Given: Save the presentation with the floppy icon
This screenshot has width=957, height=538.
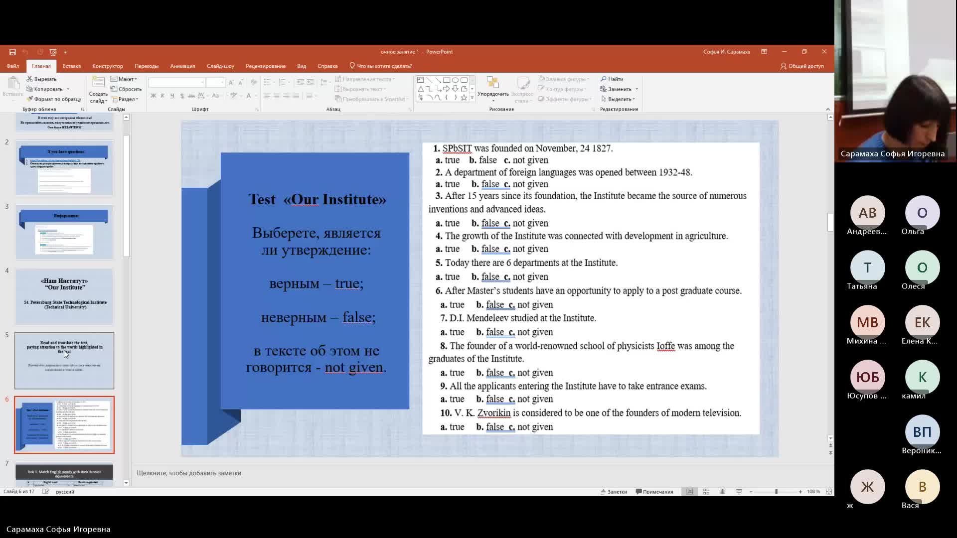Looking at the screenshot, I should (12, 52).
